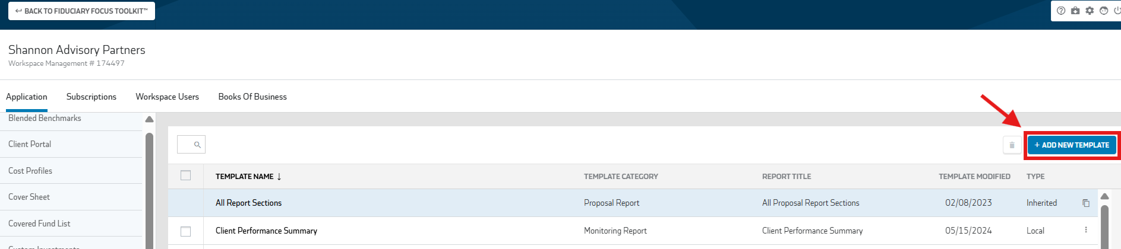Image resolution: width=1121 pixels, height=249 pixels.
Task: Switch to the Subscriptions tab
Action: click(91, 97)
